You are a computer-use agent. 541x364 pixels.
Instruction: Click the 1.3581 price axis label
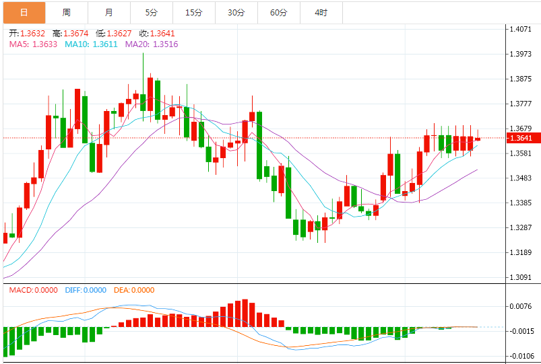click(521, 153)
